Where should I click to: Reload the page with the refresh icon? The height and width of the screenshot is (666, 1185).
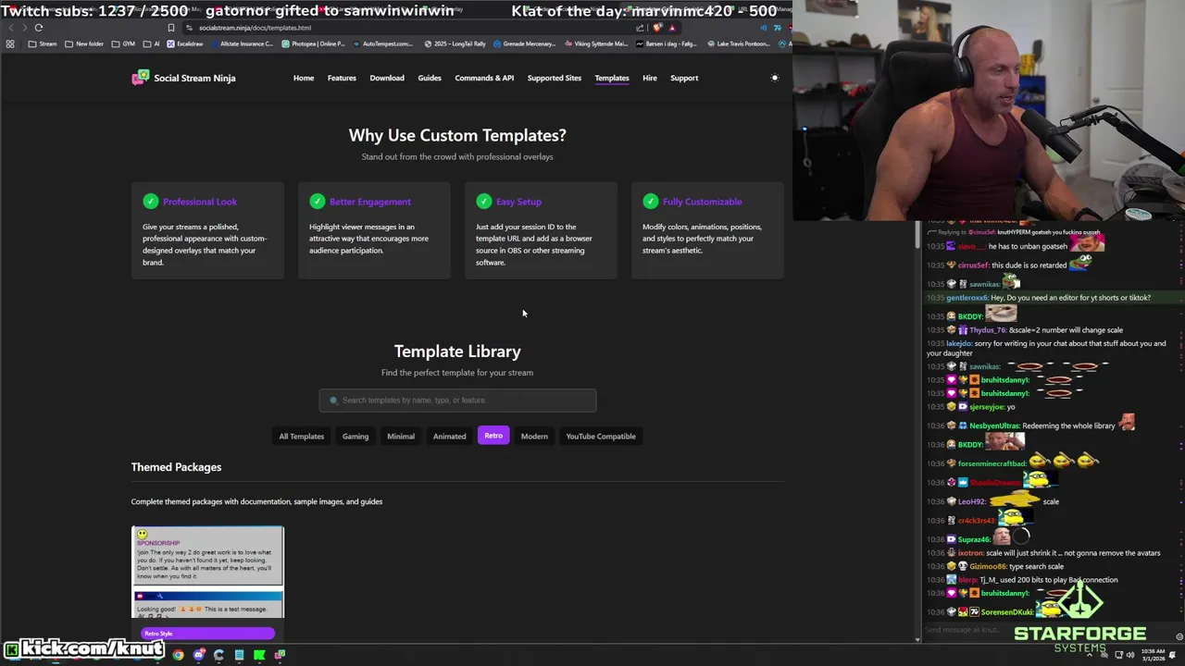coord(39,28)
